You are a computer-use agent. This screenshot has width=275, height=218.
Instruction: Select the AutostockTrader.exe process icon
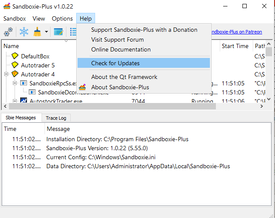pos(23,101)
